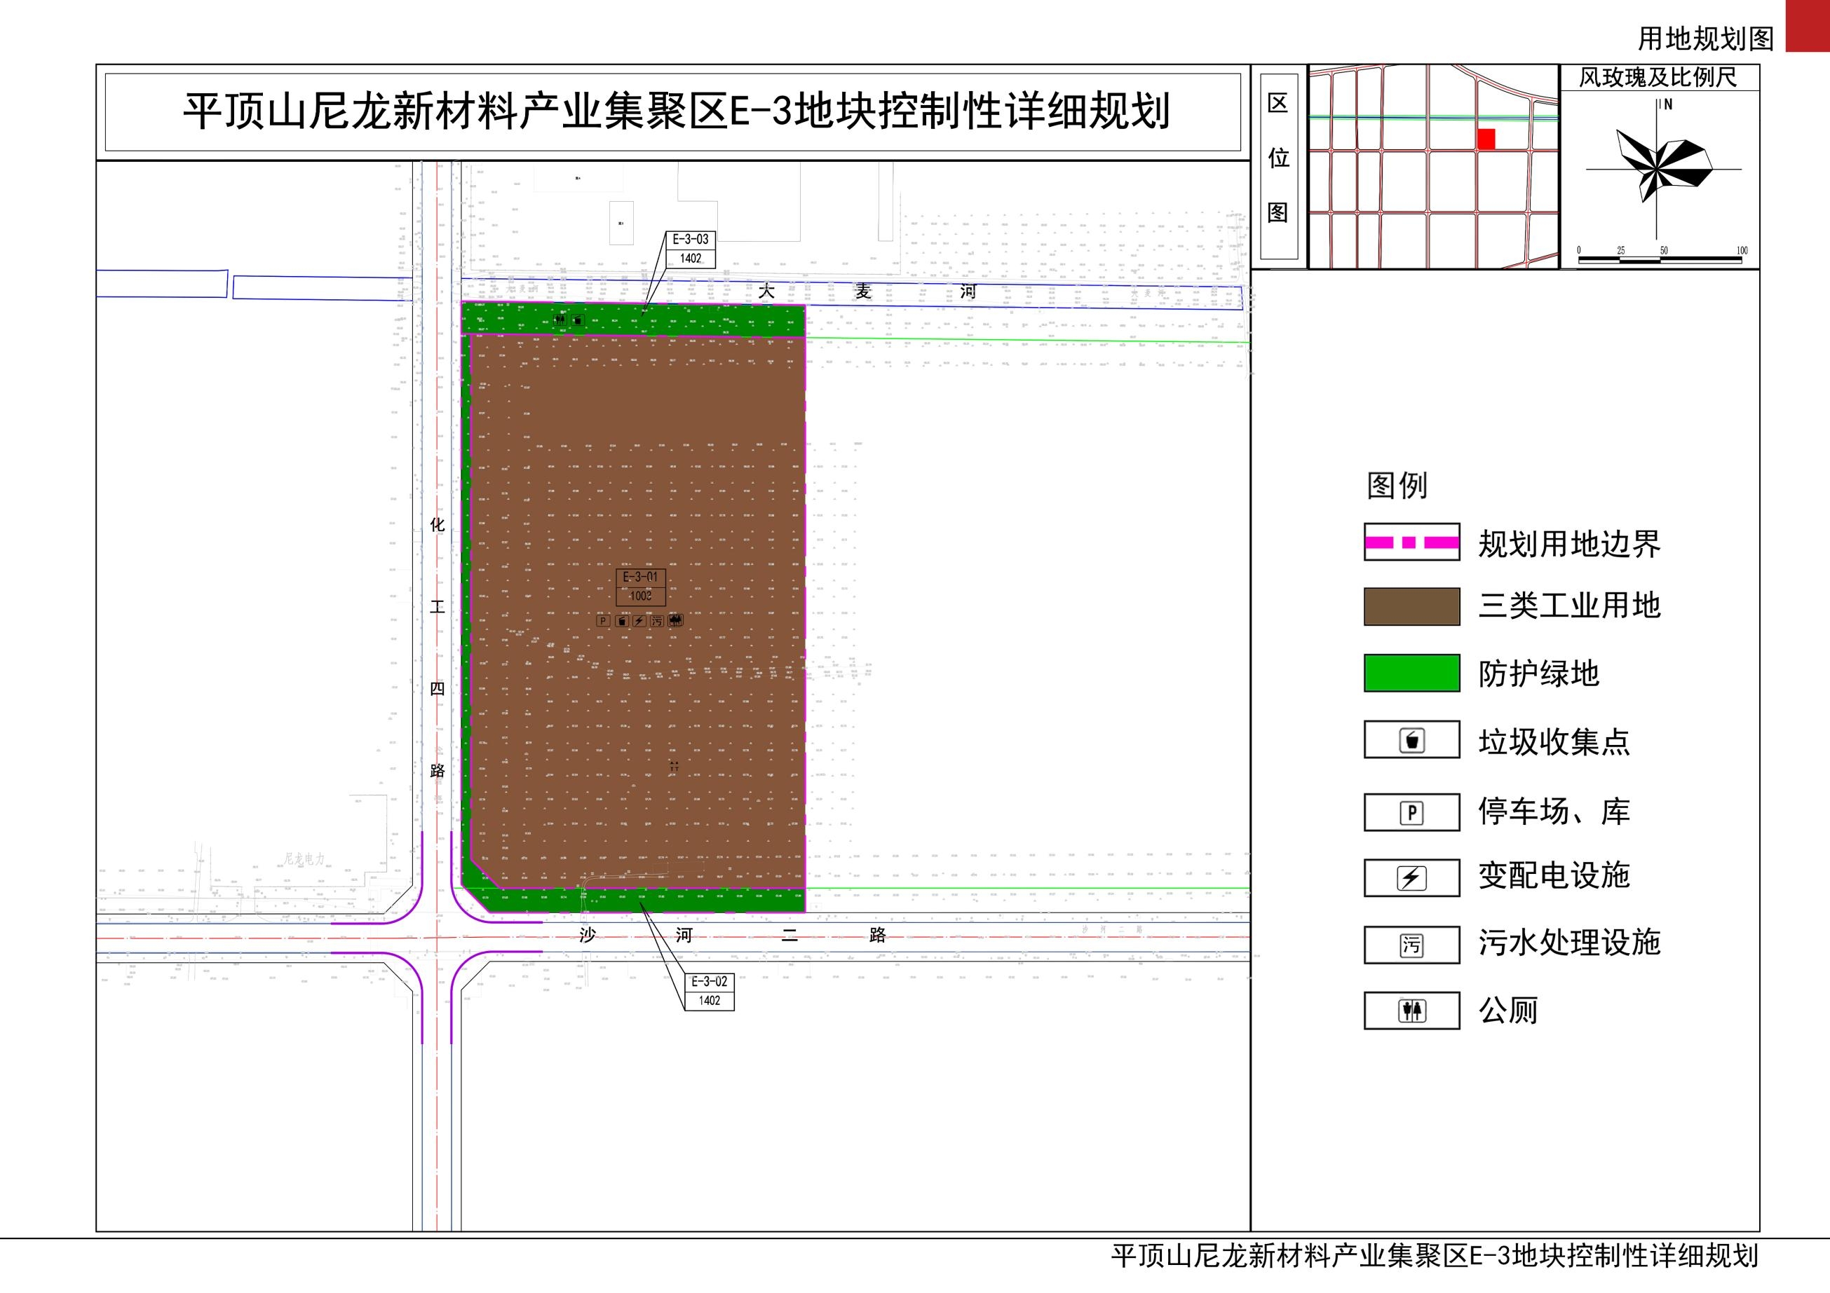The height and width of the screenshot is (1293, 1830).
Task: Click the 河 character of 沙河二路 road label
Action: (x=684, y=936)
